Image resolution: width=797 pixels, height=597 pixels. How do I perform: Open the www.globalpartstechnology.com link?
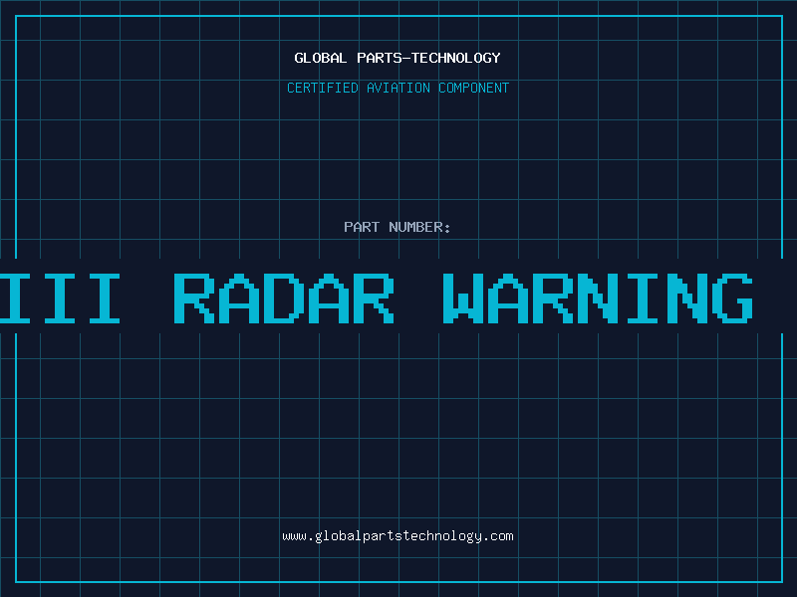pos(398,536)
